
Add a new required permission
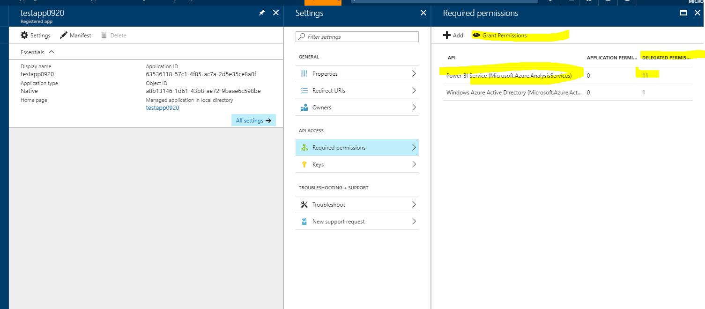(453, 35)
